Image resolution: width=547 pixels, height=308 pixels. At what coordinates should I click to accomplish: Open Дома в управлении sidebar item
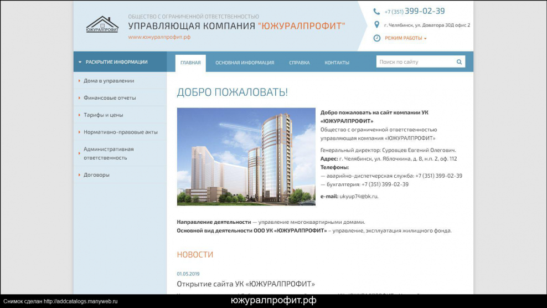(x=109, y=81)
